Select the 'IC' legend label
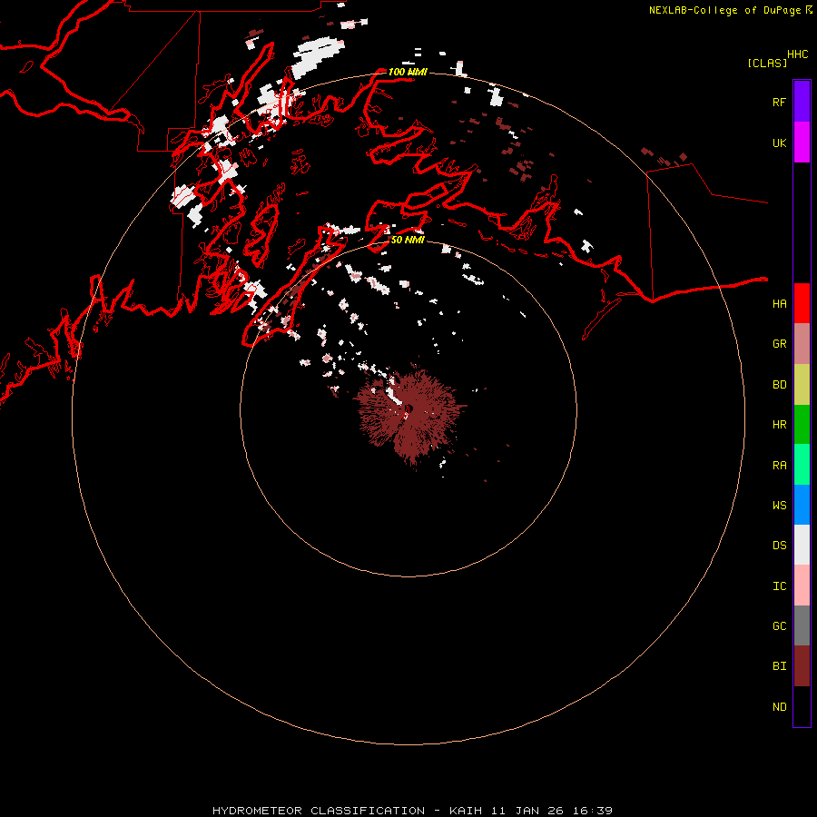Image resolution: width=817 pixels, height=817 pixels. pyautogui.click(x=779, y=586)
